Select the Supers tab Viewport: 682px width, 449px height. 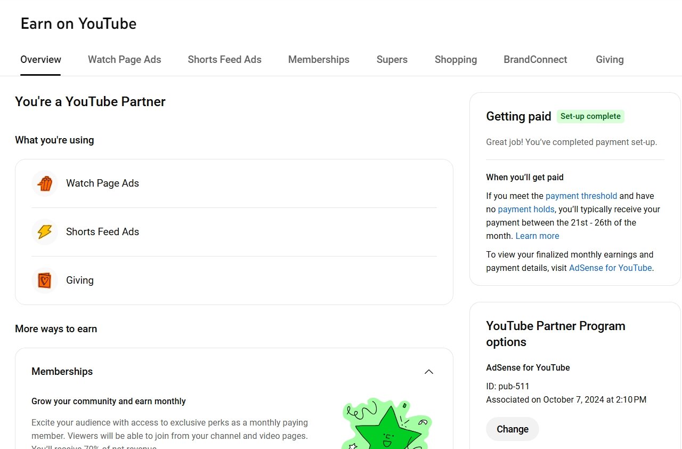coord(392,60)
